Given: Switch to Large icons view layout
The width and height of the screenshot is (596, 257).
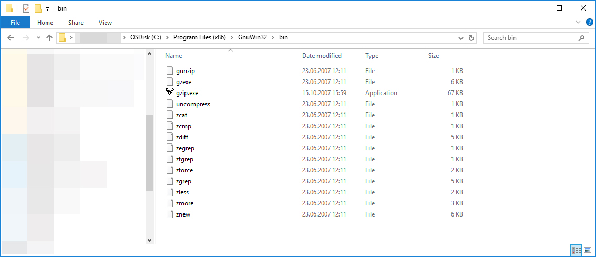Looking at the screenshot, I should [x=588, y=250].
